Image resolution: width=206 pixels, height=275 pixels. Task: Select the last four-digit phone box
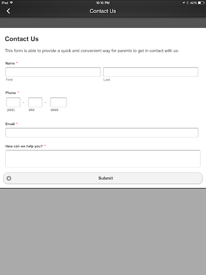tap(58, 102)
